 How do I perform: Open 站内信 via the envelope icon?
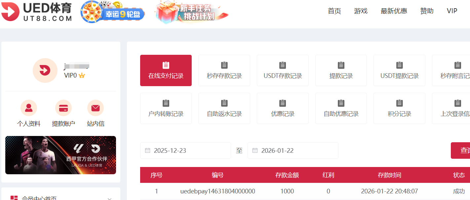(x=95, y=108)
